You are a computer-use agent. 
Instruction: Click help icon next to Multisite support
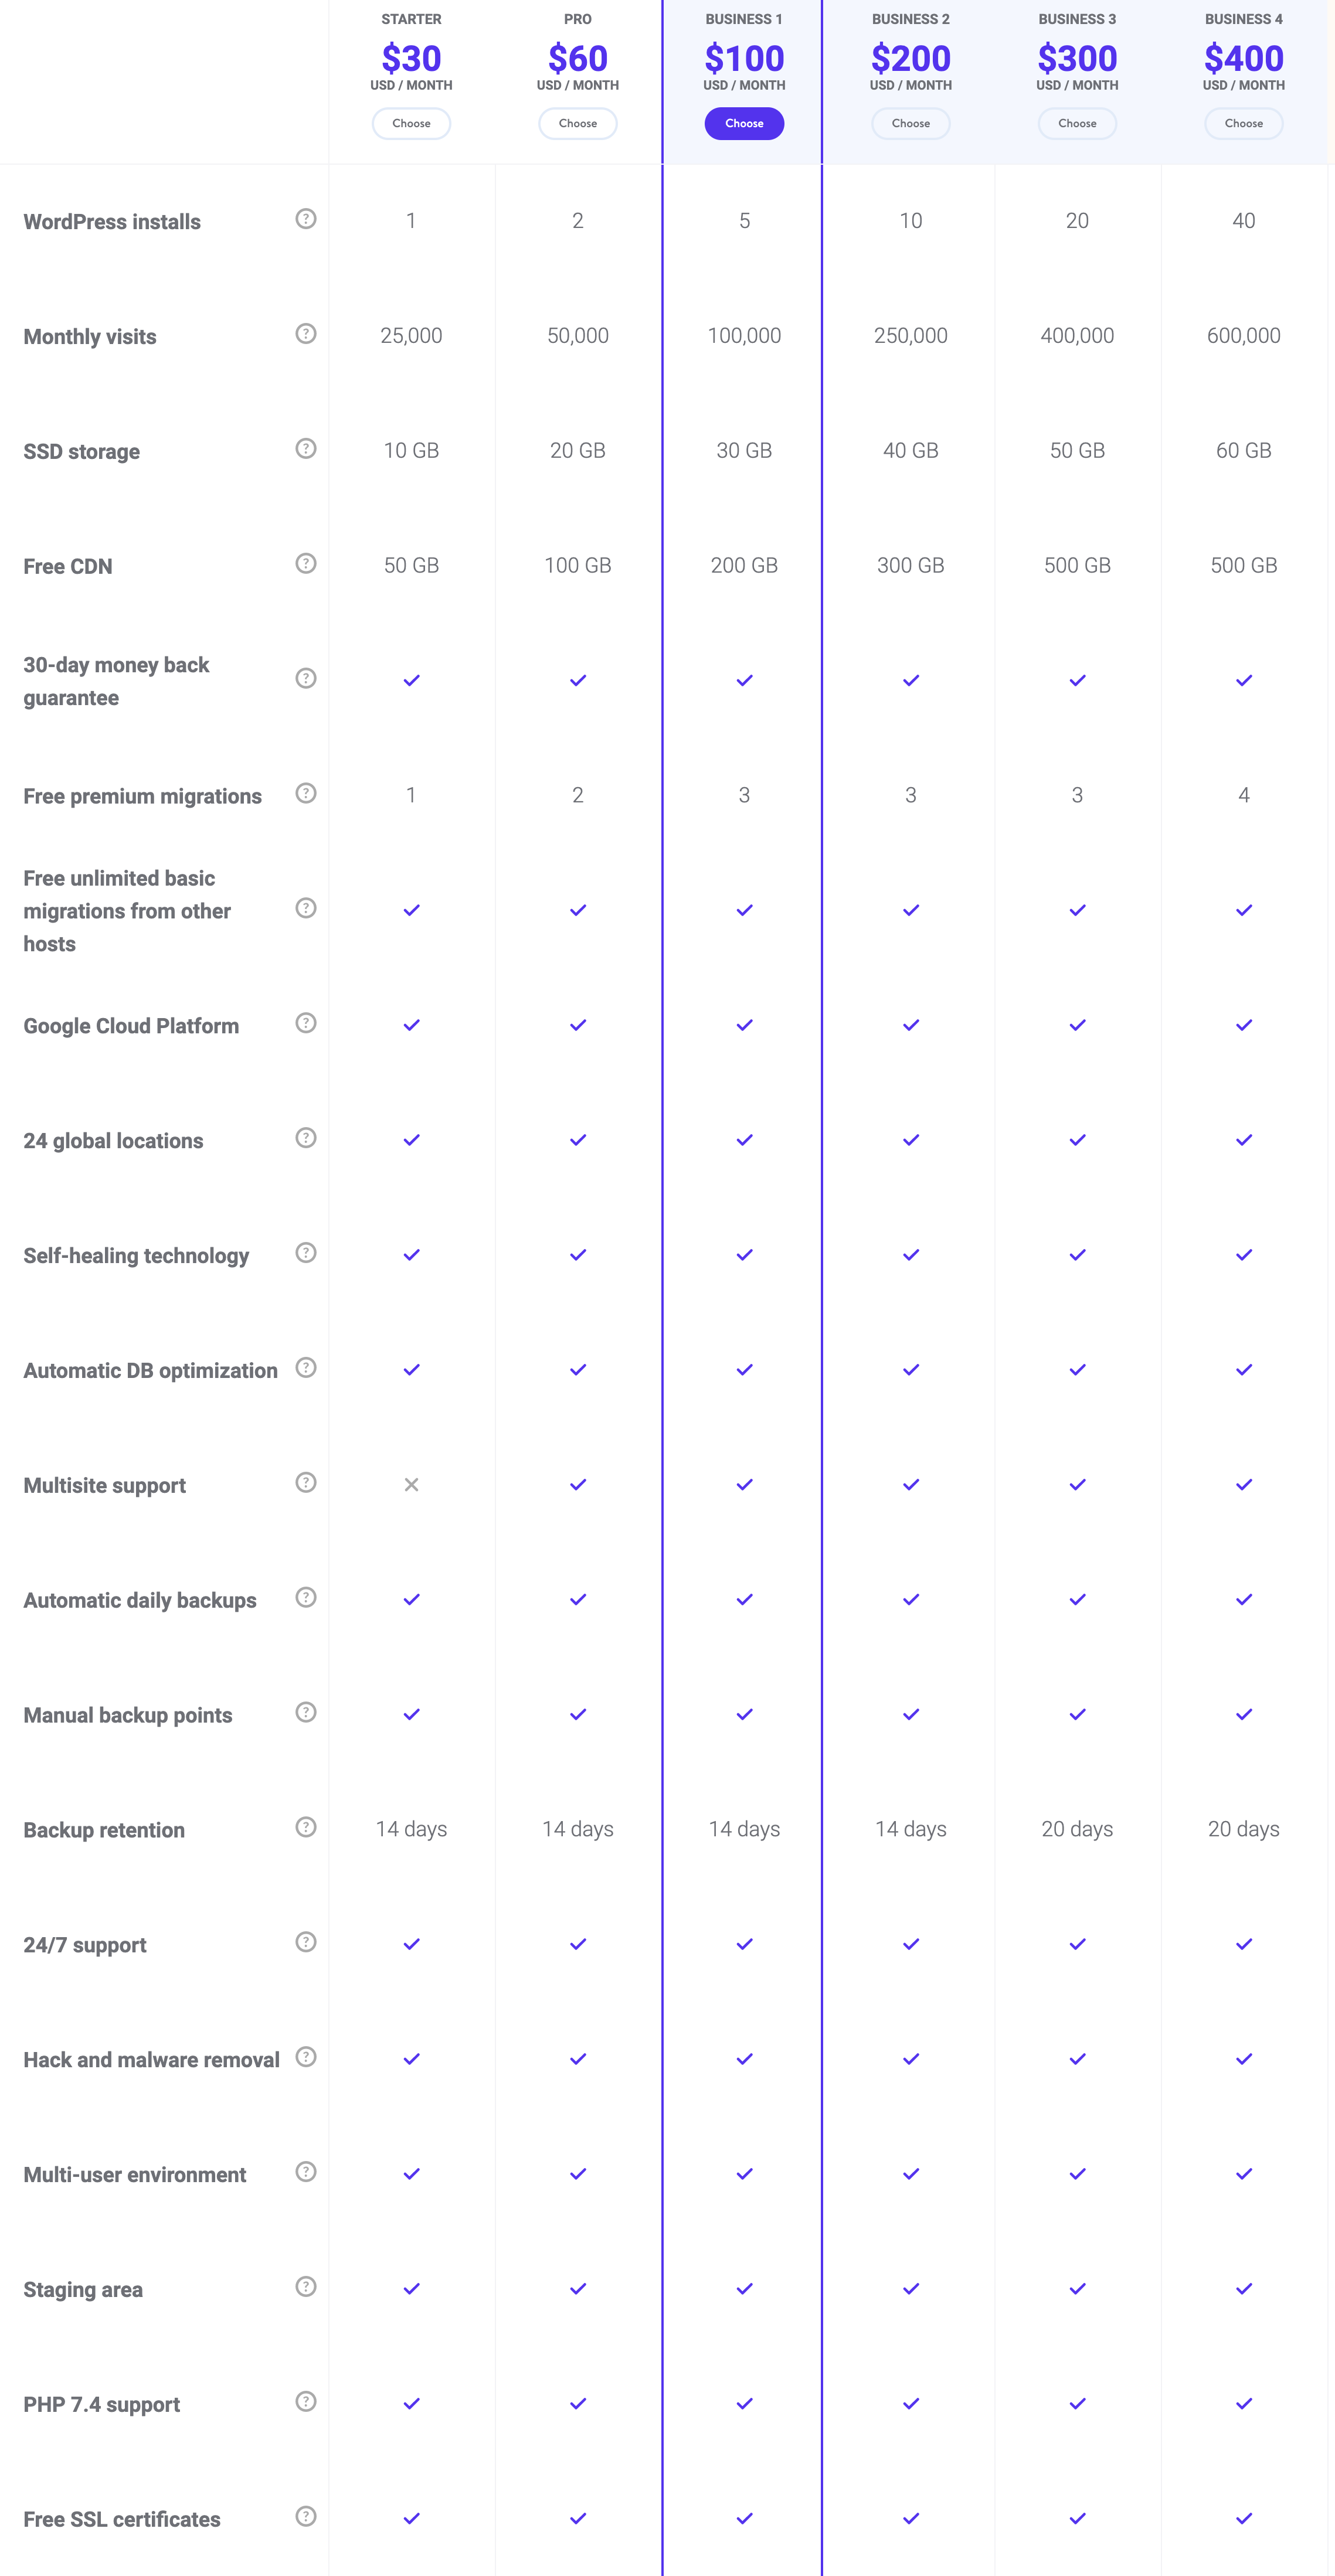pyautogui.click(x=306, y=1483)
